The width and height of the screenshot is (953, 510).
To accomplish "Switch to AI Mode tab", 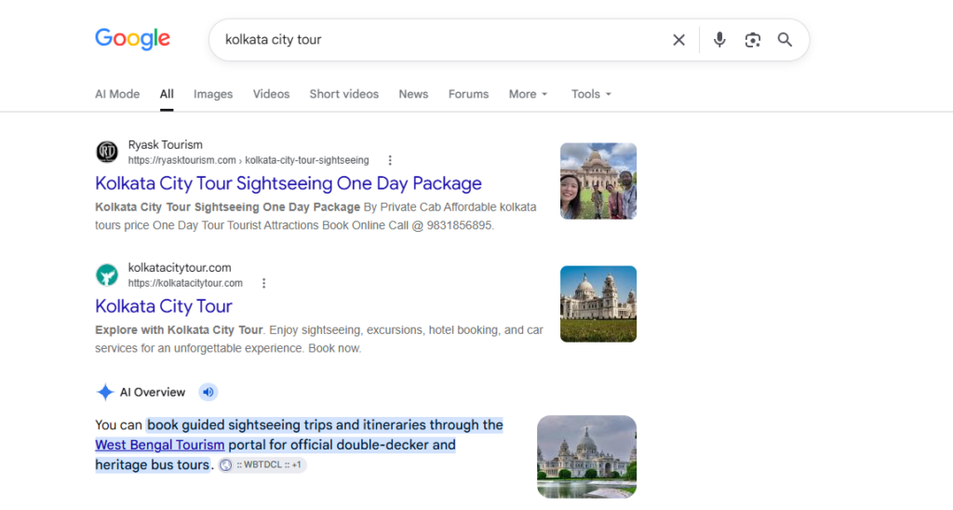I will [117, 94].
